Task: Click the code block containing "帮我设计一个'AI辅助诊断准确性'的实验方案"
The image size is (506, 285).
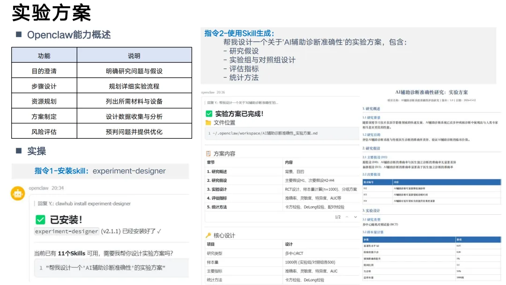Action: click(112, 268)
